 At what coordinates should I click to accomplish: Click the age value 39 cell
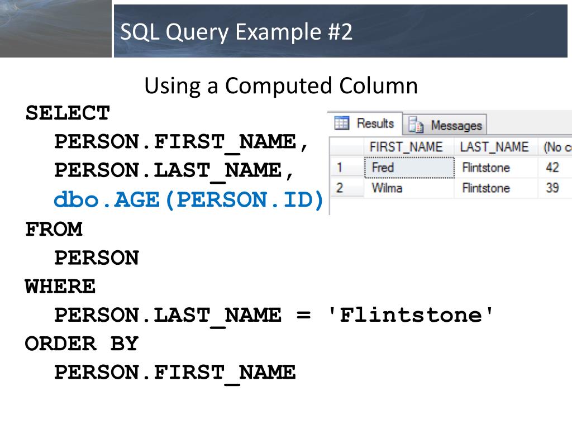555,188
